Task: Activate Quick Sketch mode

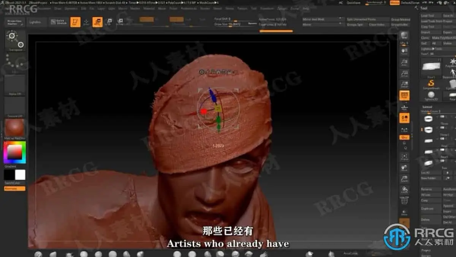Action: [x=58, y=22]
